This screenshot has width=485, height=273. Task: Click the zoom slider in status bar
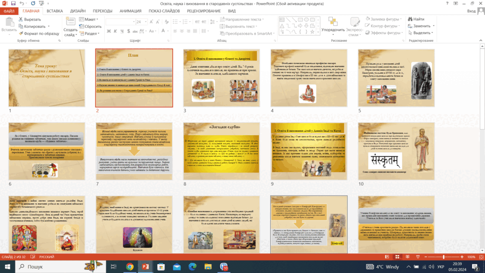point(444,257)
